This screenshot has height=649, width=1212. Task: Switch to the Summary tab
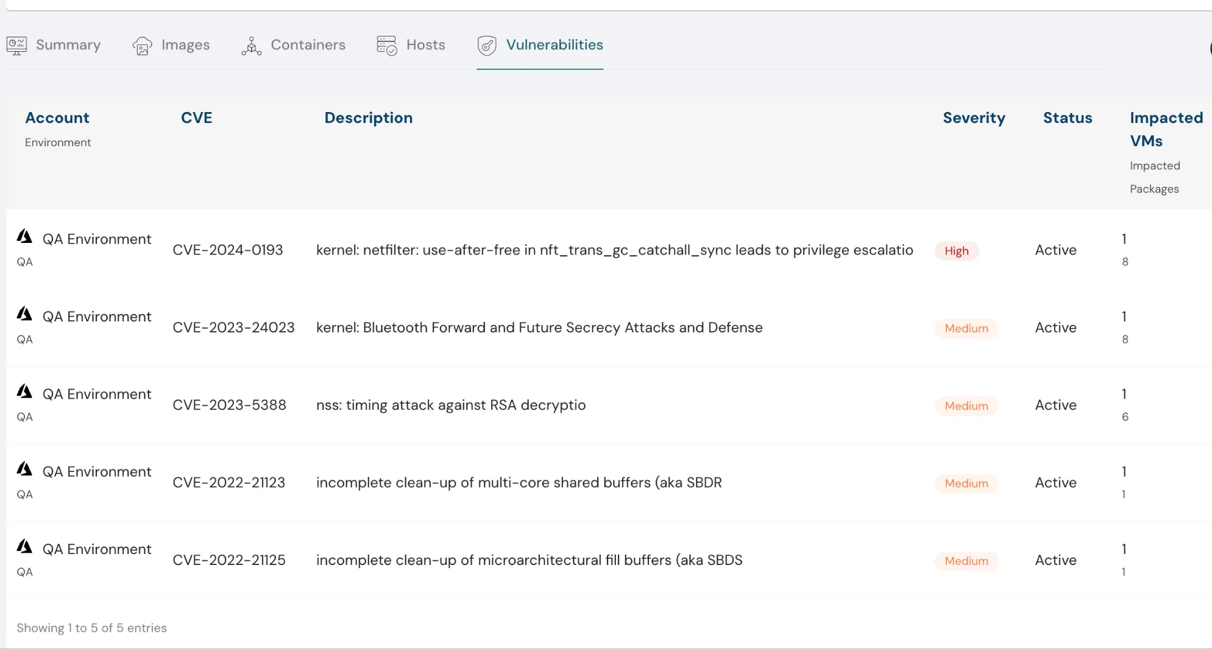click(68, 44)
